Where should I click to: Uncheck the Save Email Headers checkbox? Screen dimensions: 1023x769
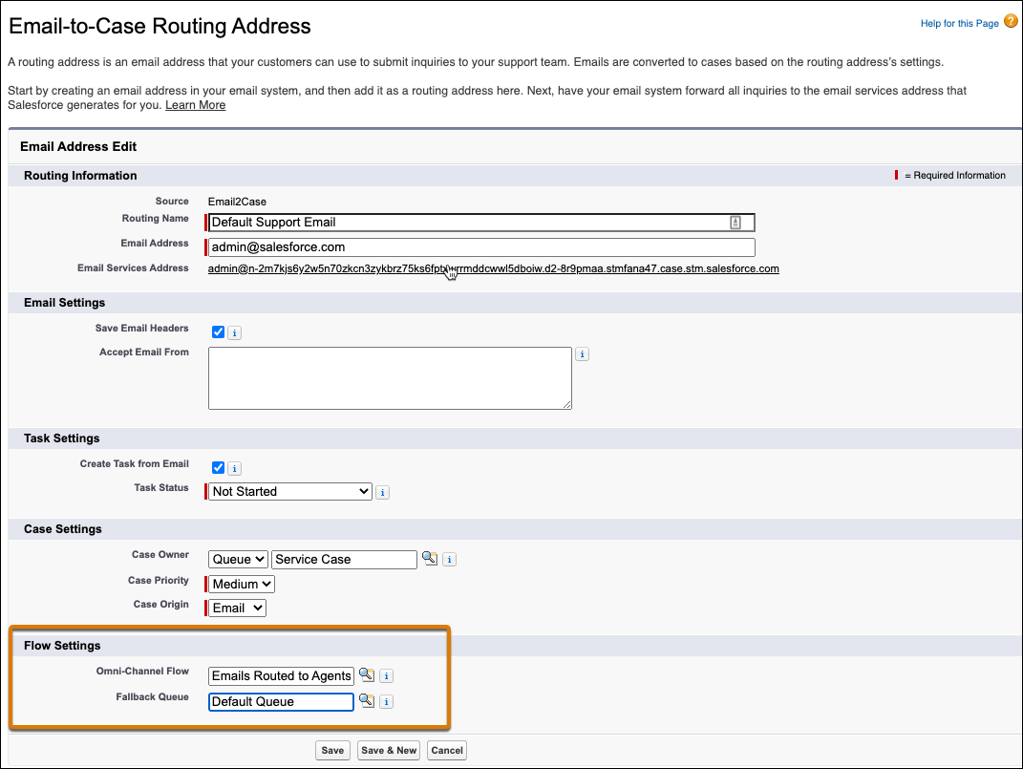coord(218,331)
